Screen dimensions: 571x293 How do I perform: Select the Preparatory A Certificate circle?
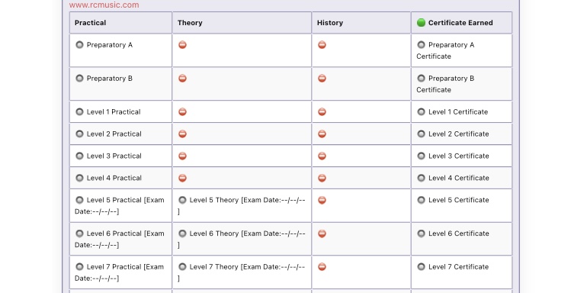point(421,45)
